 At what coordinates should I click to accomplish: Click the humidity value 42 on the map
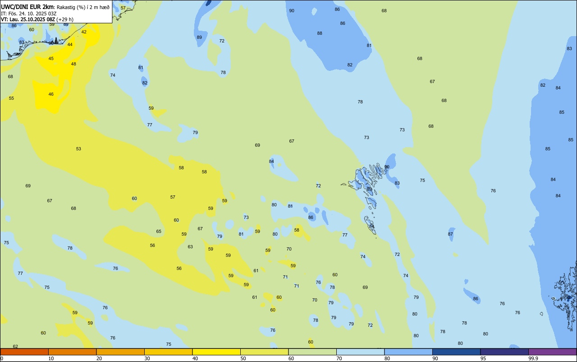pyautogui.click(x=84, y=32)
